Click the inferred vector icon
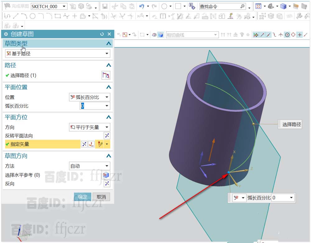Viewport: 311px width, 243px height. (100, 144)
